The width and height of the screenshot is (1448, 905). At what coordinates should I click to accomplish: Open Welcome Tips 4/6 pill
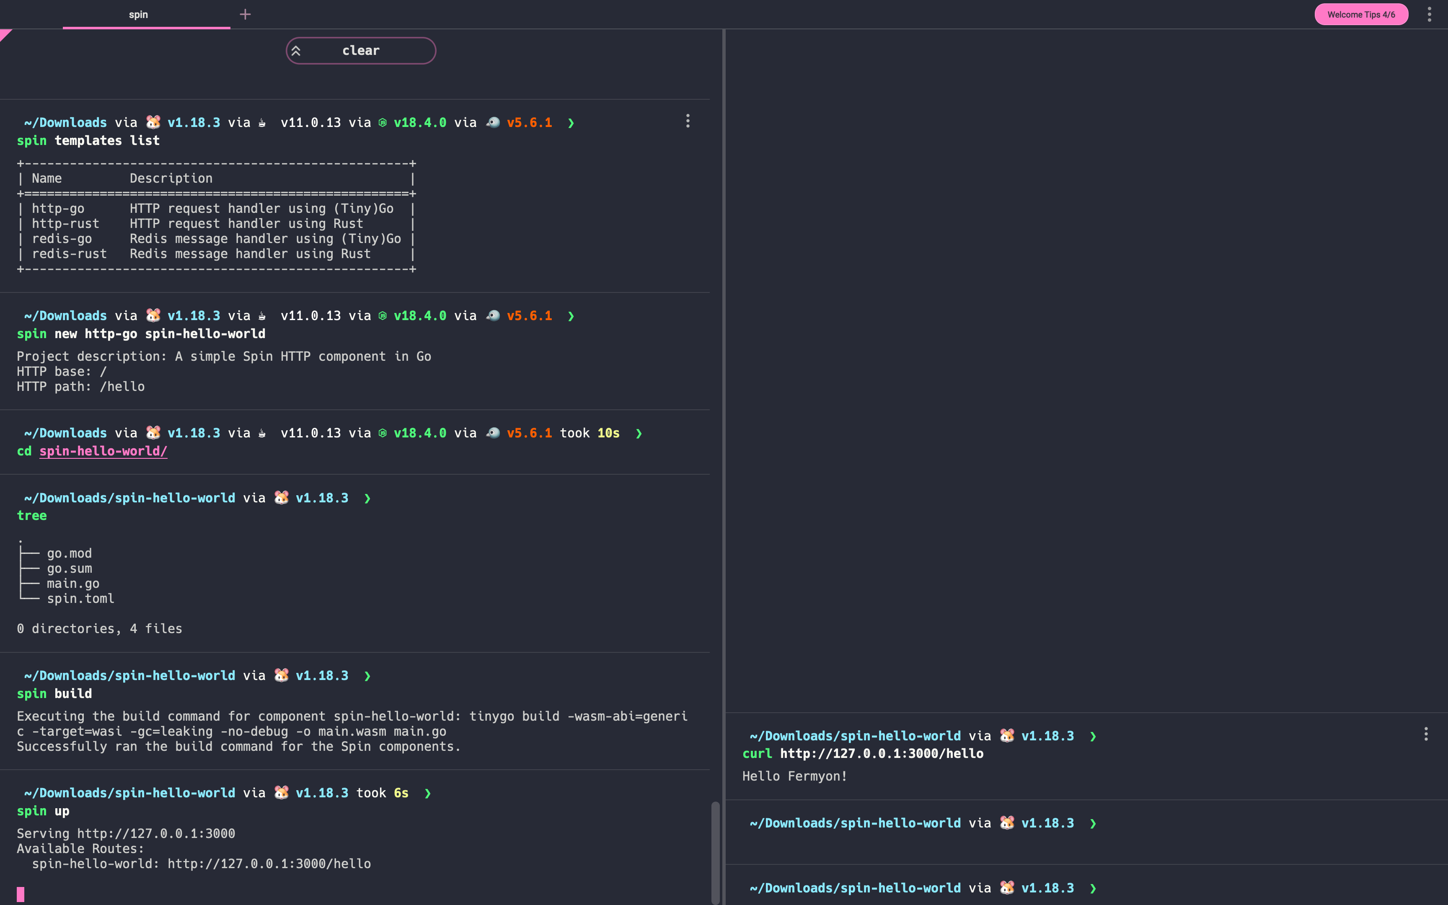[x=1360, y=14]
